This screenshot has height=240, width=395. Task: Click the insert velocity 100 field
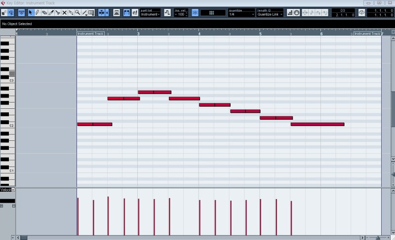click(181, 15)
